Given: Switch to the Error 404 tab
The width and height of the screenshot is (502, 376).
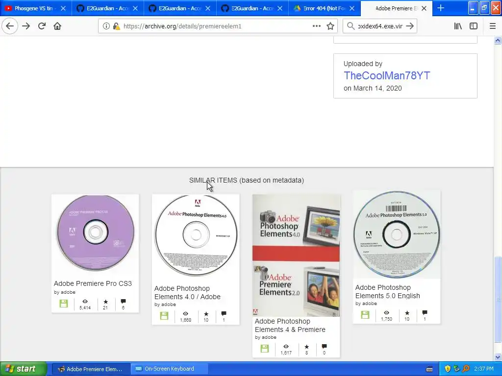Looking at the screenshot, I should click(325, 8).
